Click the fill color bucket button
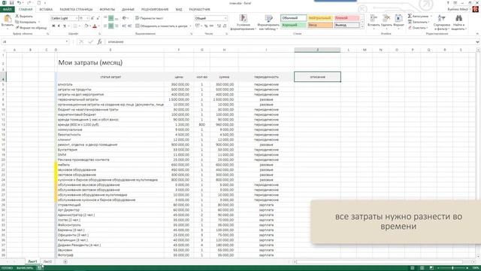 [86, 26]
